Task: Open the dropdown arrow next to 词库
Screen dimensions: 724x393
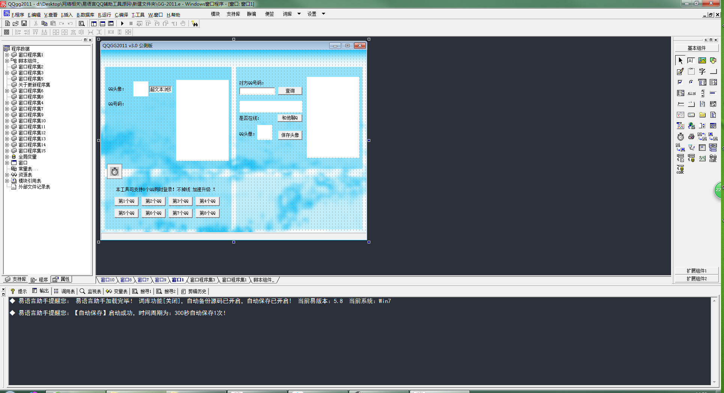Action: click(x=299, y=14)
